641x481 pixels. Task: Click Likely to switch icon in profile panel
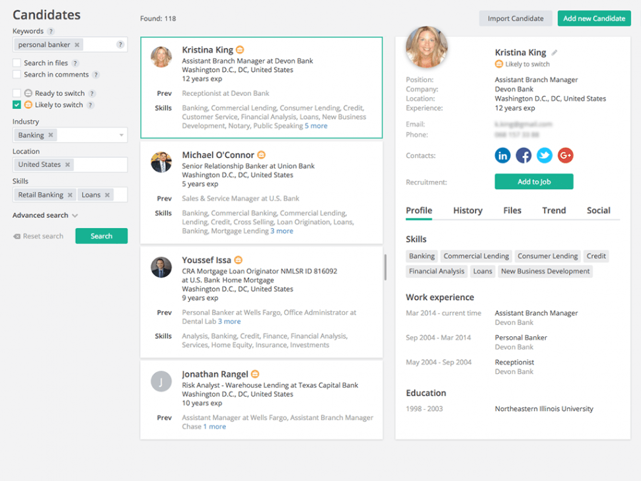(x=499, y=64)
